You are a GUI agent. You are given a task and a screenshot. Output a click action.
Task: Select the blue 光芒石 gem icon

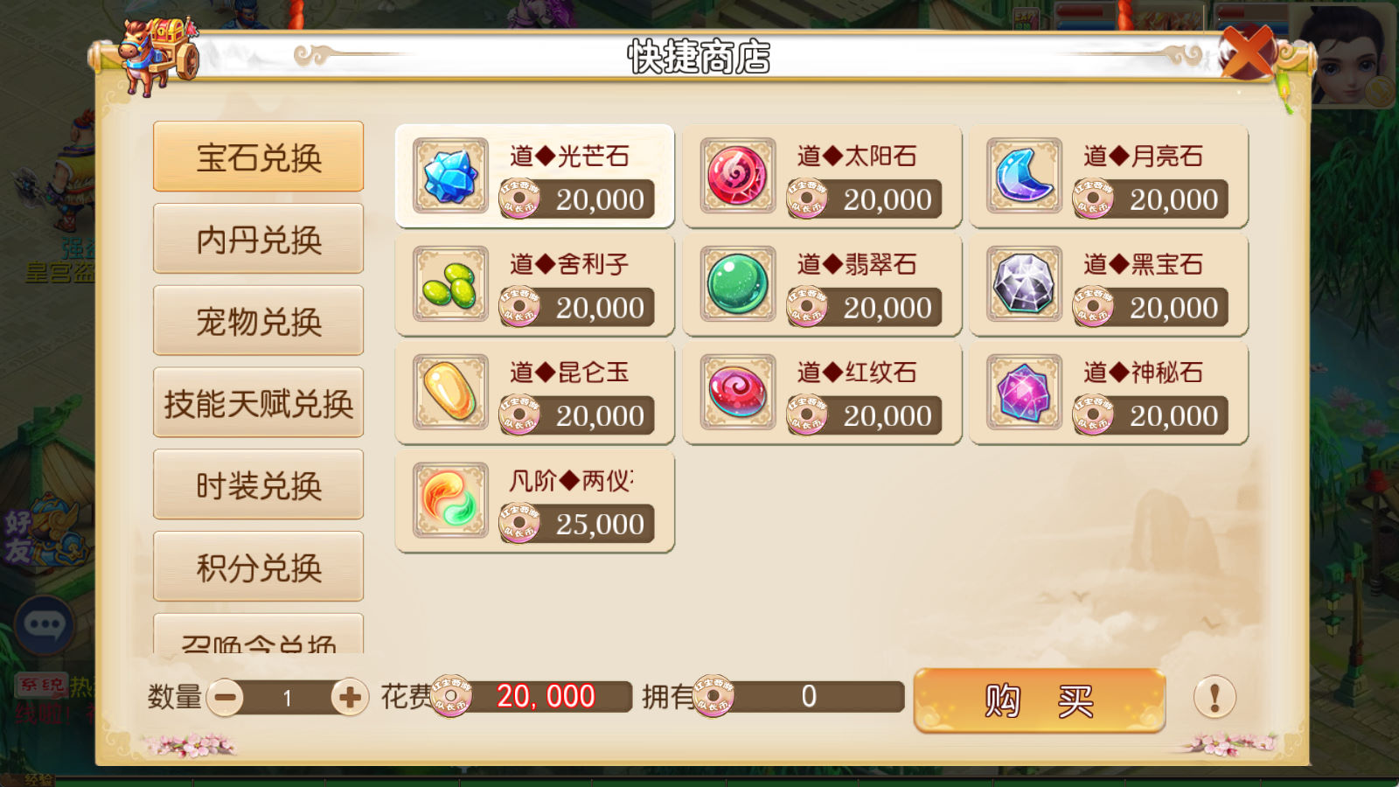450,176
